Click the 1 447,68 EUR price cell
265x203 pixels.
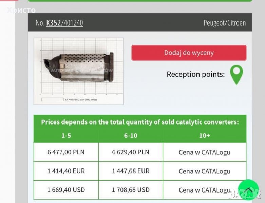coord(131,171)
